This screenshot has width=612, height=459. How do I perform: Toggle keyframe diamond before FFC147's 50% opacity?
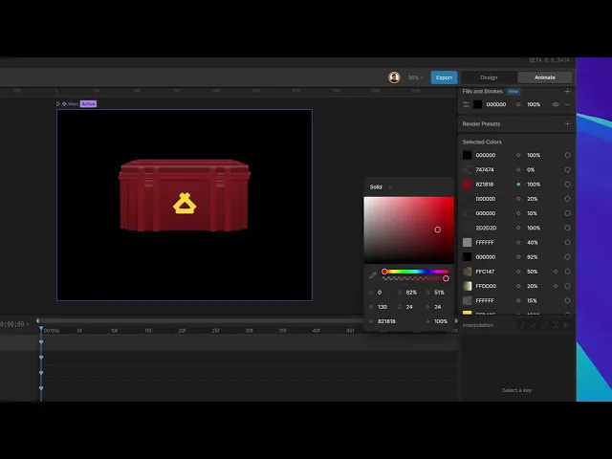(x=518, y=272)
